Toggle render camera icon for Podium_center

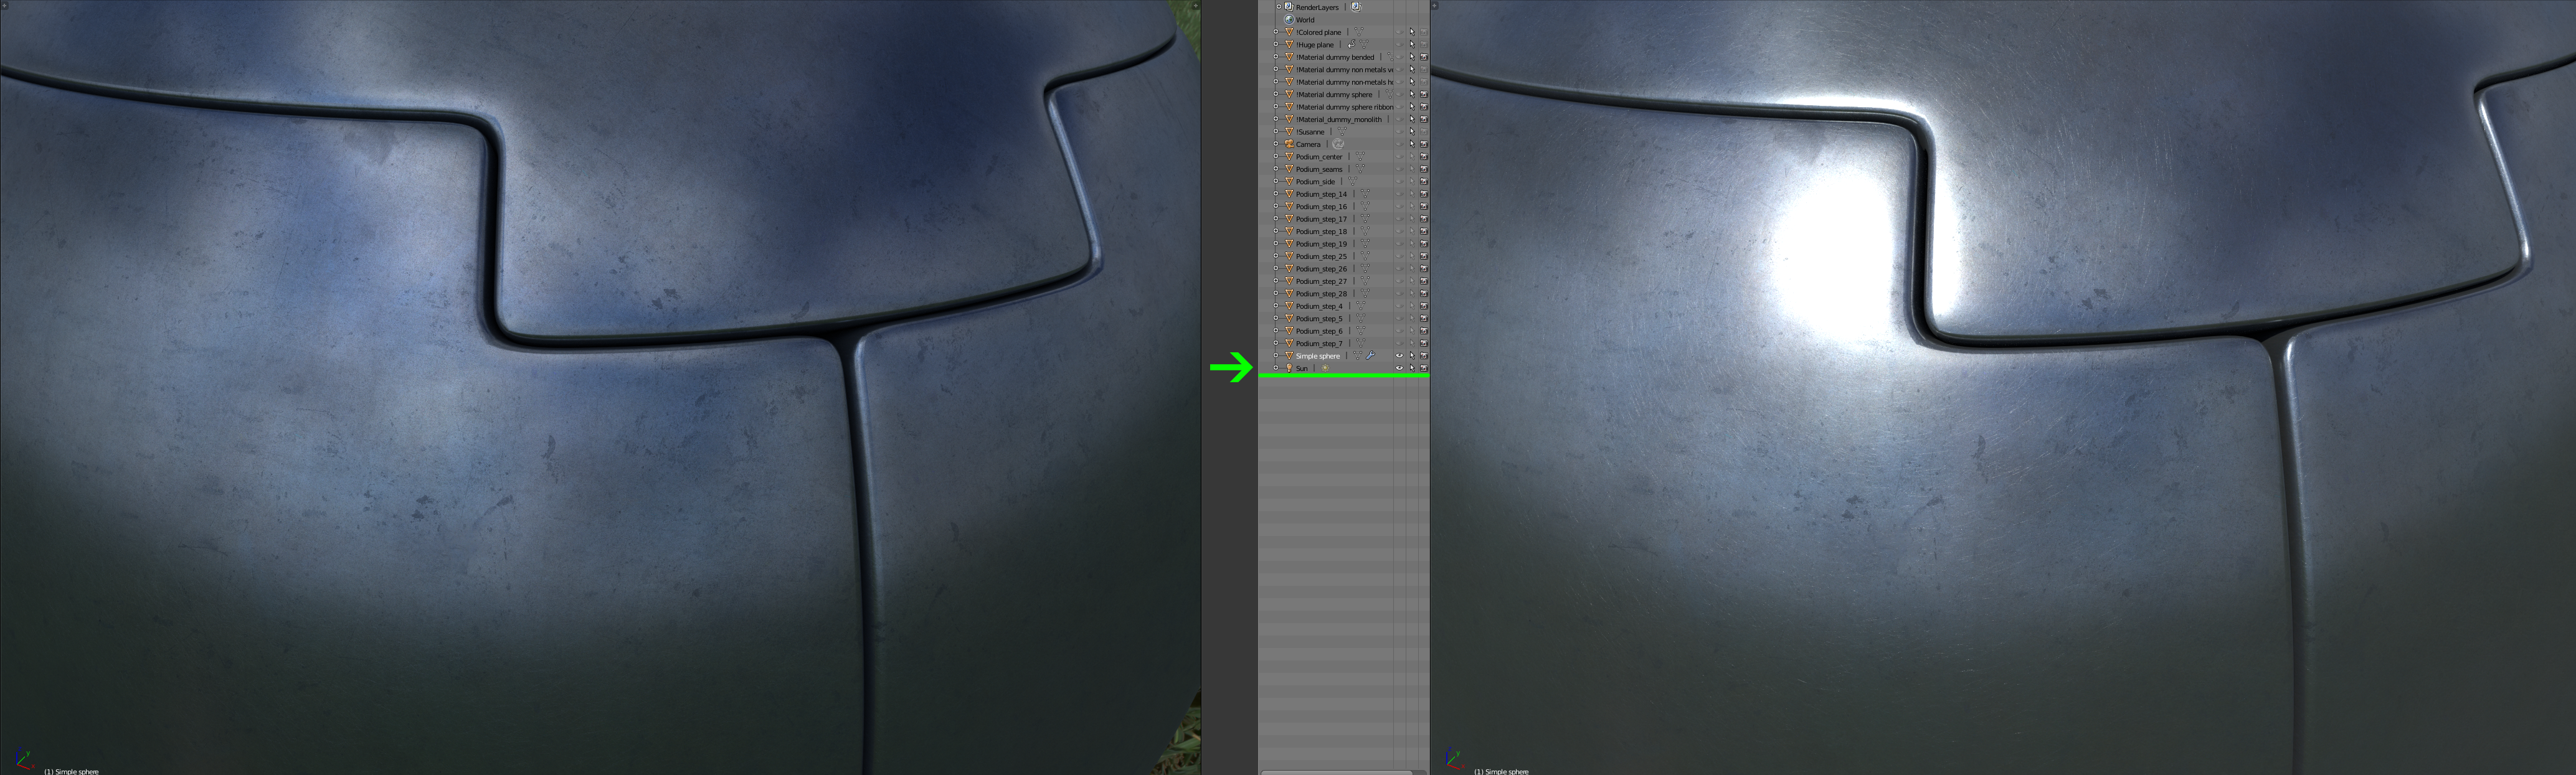1424,157
